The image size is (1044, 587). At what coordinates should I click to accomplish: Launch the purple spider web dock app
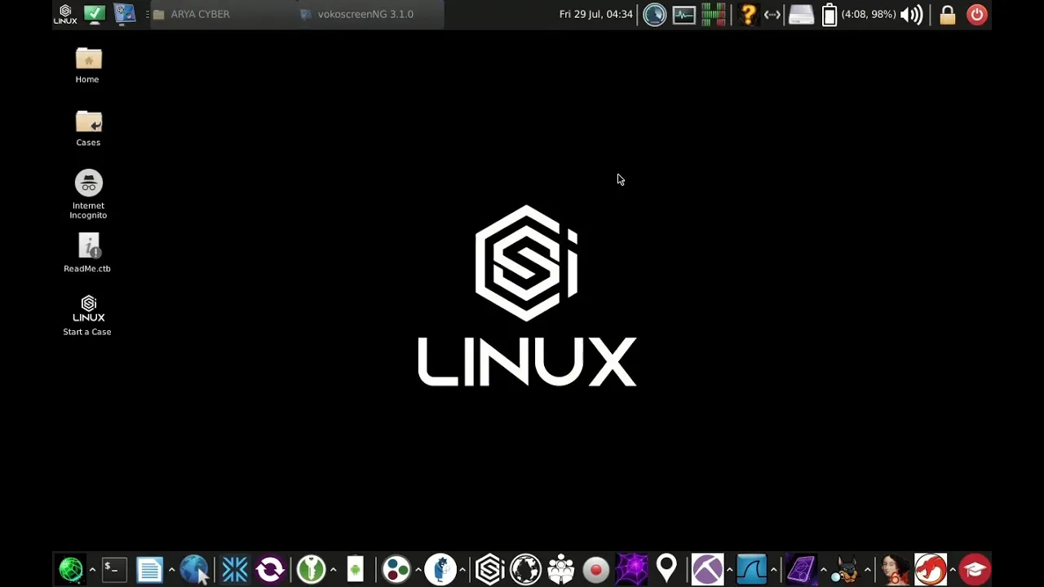pos(632,569)
